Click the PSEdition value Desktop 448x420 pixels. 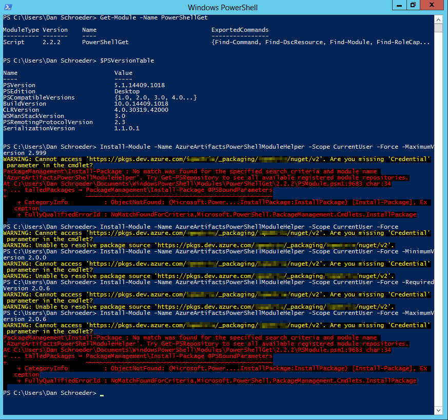(127, 91)
